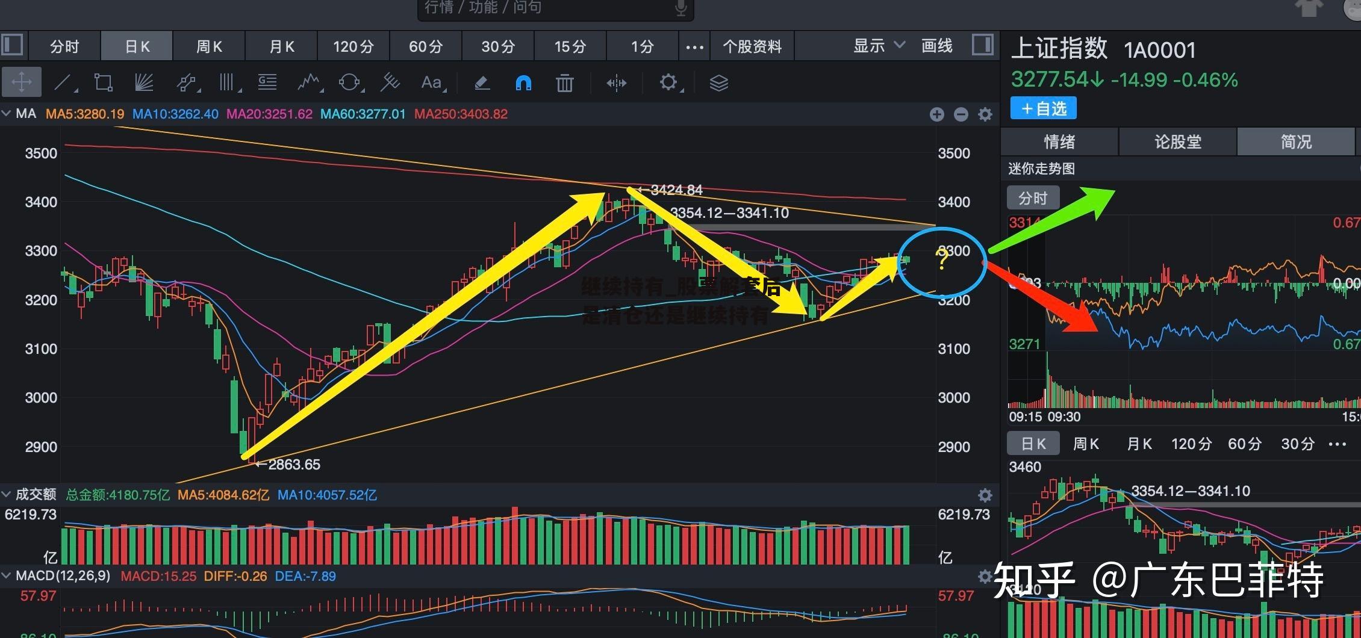The width and height of the screenshot is (1361, 638).
Task: Click the horizontal compress alignment icon
Action: (616, 82)
